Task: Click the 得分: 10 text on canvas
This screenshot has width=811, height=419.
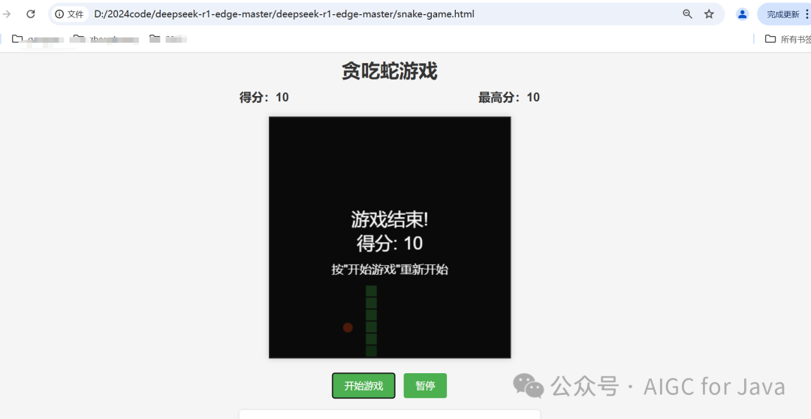Action: pos(390,243)
